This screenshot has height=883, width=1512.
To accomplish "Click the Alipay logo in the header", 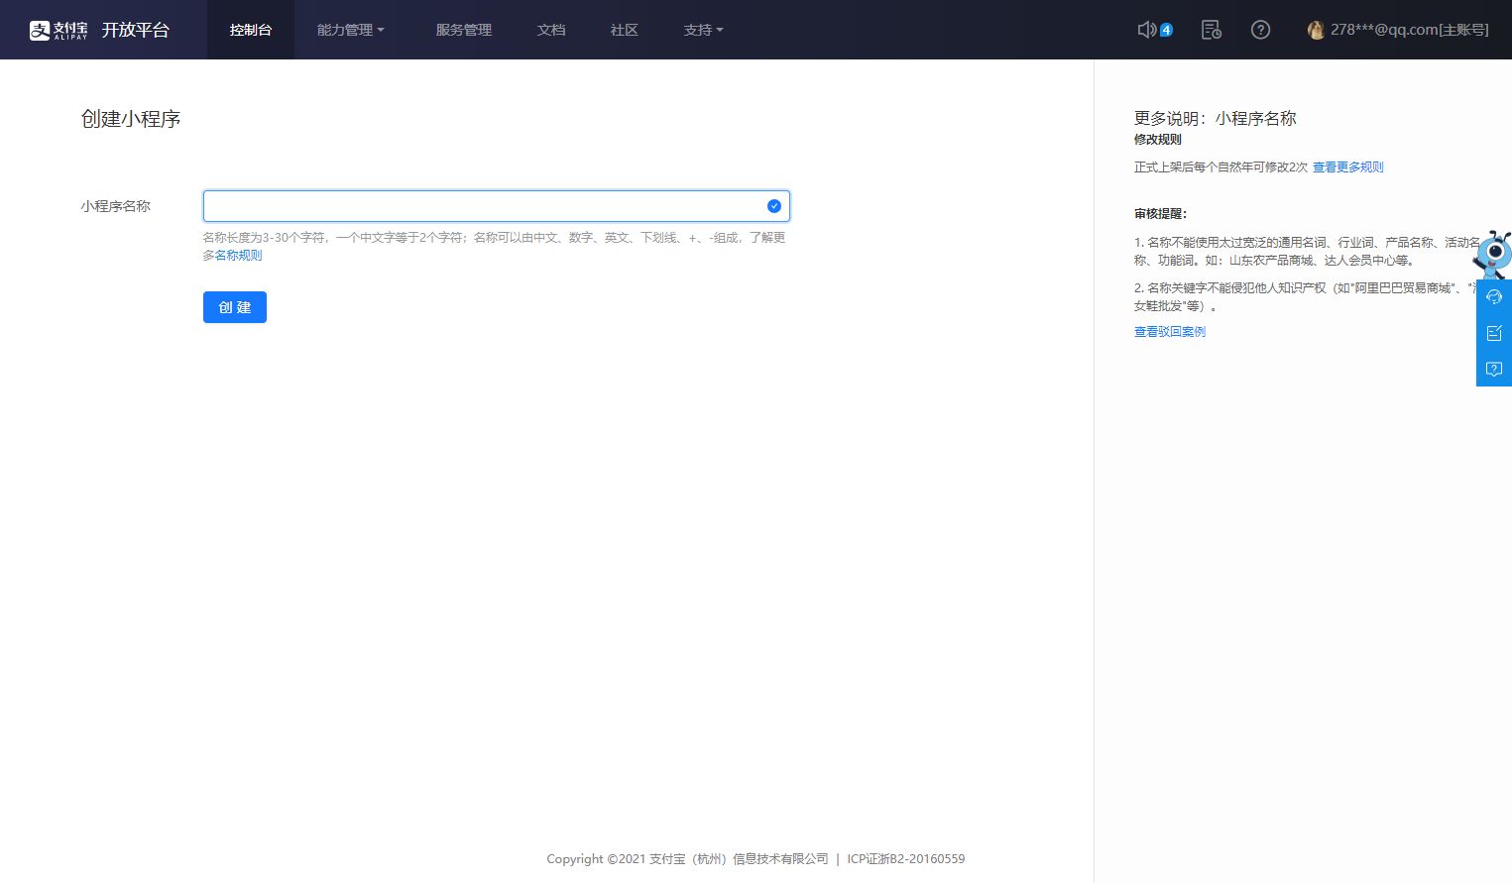I will tap(58, 30).
